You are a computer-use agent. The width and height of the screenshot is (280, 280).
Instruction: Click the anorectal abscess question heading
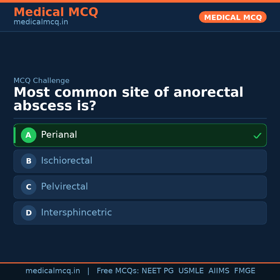point(128,99)
